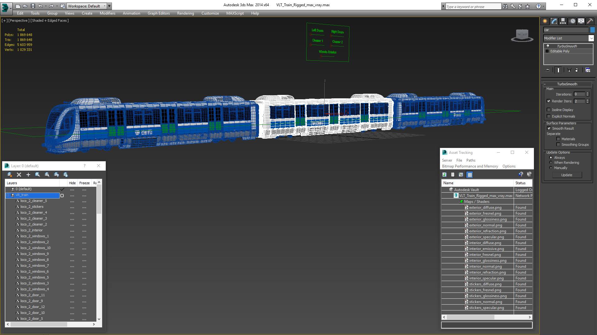Screen dimensions: 597x335
Task: Click the Shaded + Edged Faces viewport label
Action: 50,20
